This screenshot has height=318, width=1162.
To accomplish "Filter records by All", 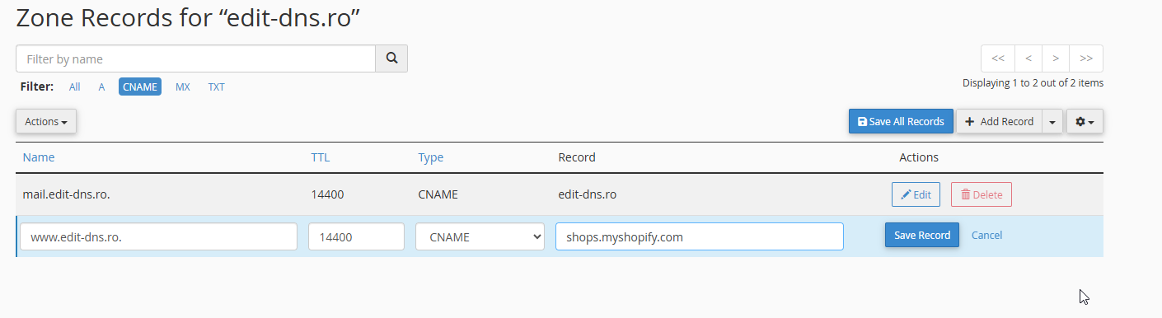I will 75,87.
